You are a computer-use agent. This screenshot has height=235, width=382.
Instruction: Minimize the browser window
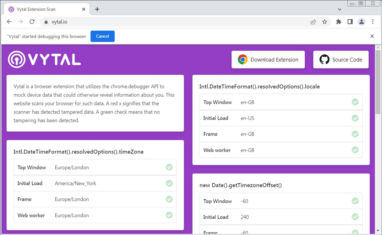coord(352,4)
